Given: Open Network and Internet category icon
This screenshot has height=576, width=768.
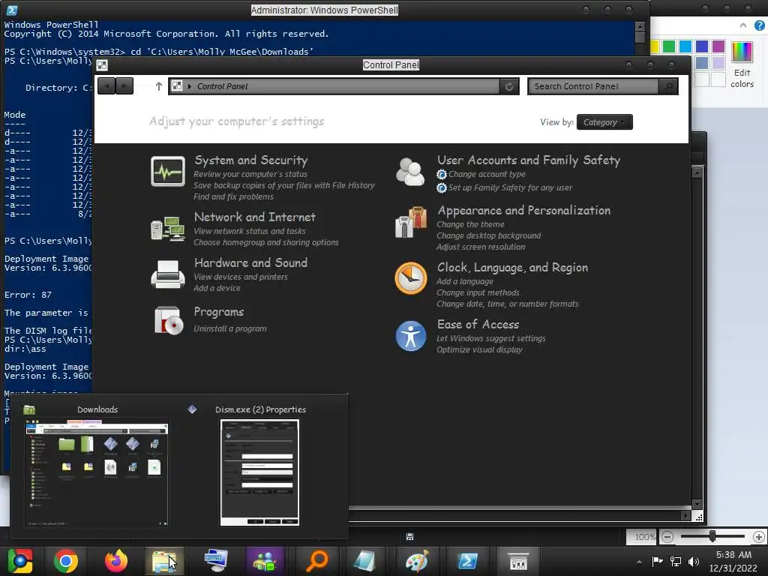Looking at the screenshot, I should click(x=167, y=228).
